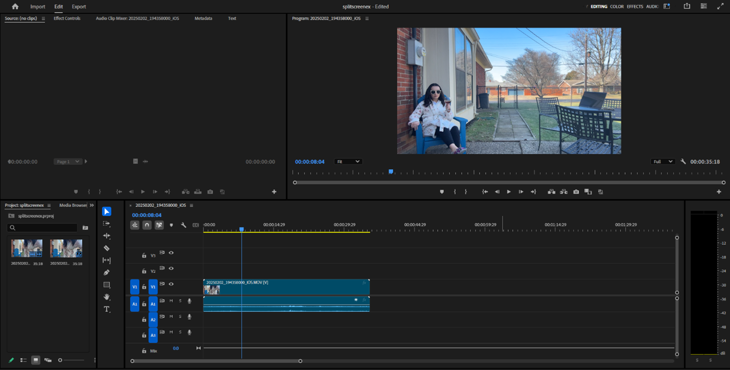Go to Out point in Program Monitor
The width and height of the screenshot is (730, 370).
point(533,192)
